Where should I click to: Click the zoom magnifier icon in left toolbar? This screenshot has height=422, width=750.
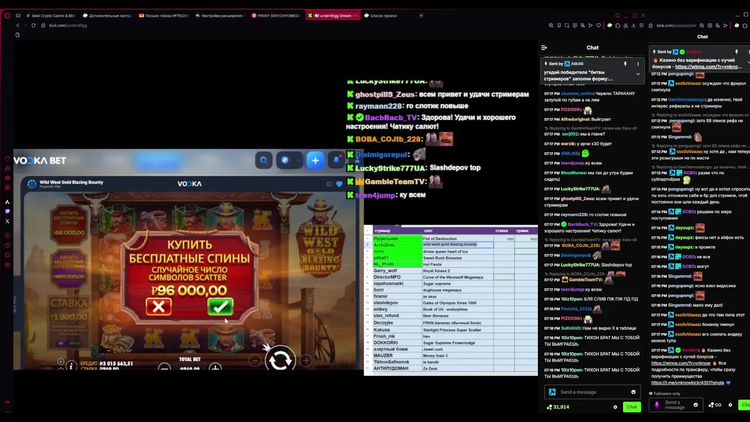[551, 25]
